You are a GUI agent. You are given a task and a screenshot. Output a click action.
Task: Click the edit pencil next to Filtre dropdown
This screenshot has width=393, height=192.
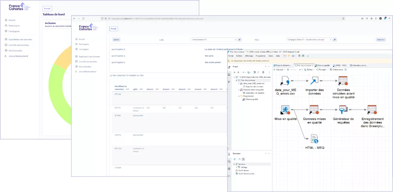click(335, 39)
